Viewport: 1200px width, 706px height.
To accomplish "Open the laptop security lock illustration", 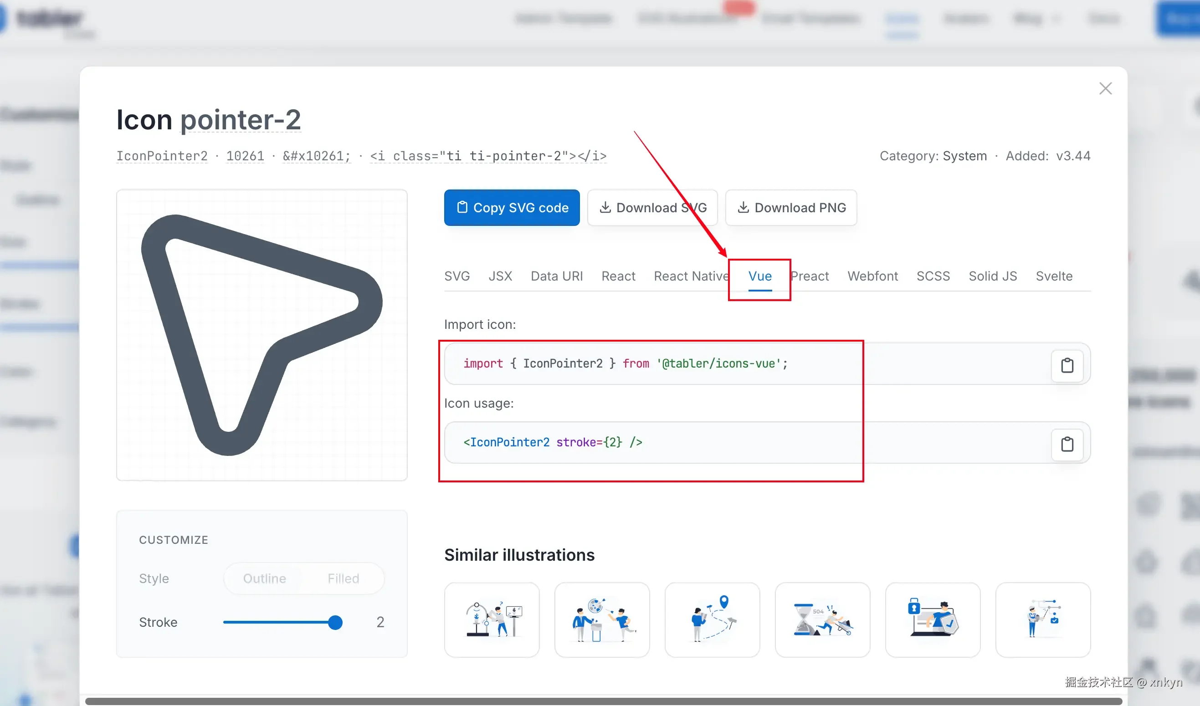I will point(933,619).
